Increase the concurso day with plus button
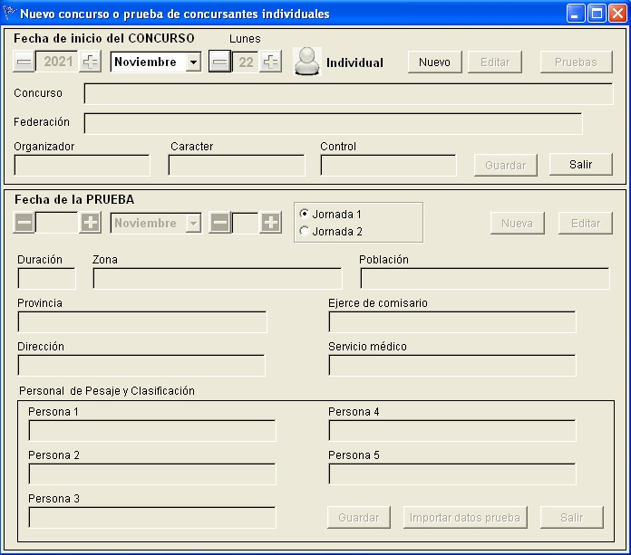The image size is (631, 555). pyautogui.click(x=271, y=62)
